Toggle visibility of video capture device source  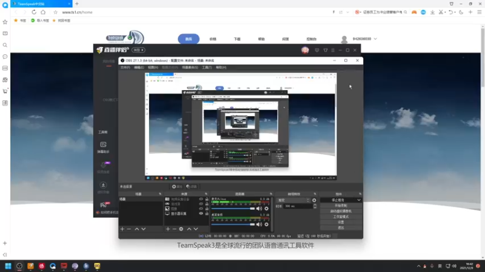tap(201, 199)
